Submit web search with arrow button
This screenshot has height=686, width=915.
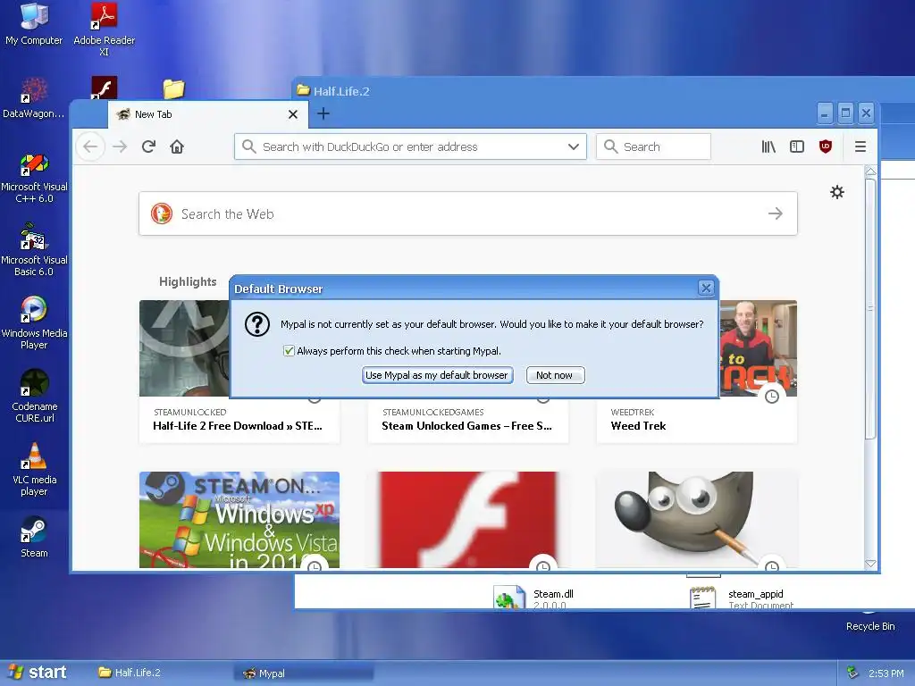pyautogui.click(x=775, y=213)
